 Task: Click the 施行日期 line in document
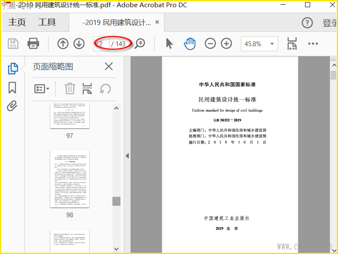point(227,142)
